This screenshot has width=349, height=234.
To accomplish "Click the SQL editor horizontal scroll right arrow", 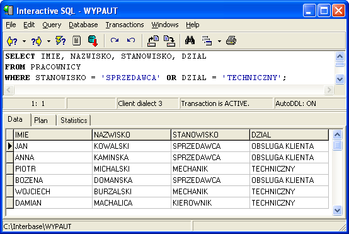I will point(329,90).
